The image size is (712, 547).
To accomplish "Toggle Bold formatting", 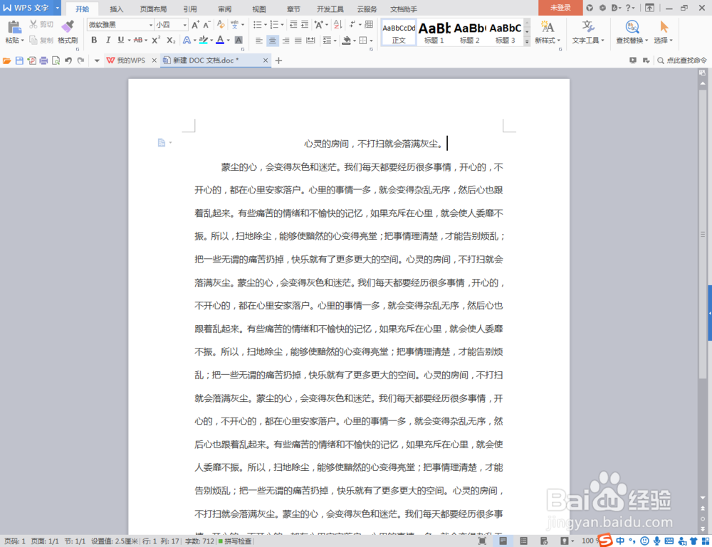I will coord(94,40).
